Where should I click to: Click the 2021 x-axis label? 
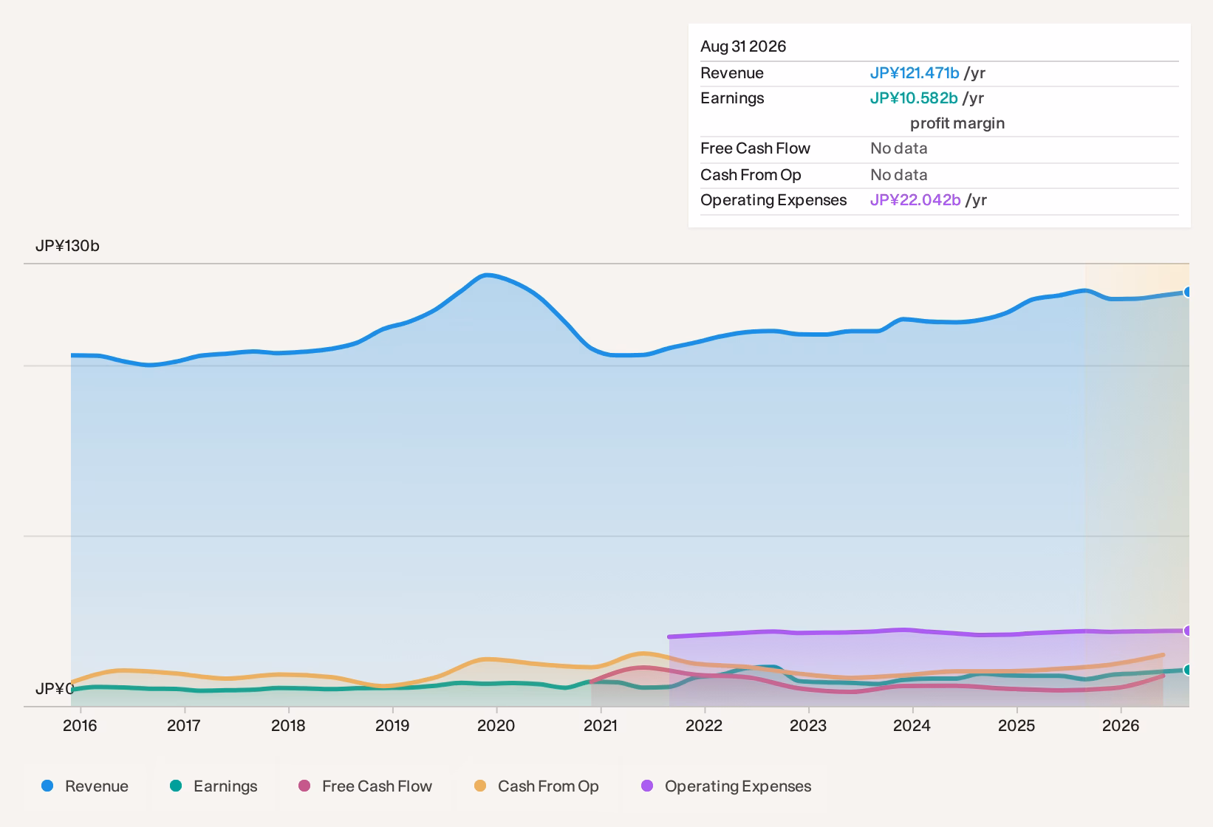coord(601,726)
